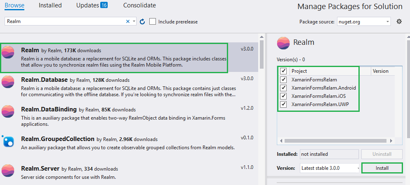Click the Realm.GroupedCollection package icon
Screen dimensions: 410x185
tap(8, 141)
